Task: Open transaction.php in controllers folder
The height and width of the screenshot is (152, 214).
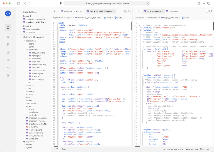Action: pos(37,71)
